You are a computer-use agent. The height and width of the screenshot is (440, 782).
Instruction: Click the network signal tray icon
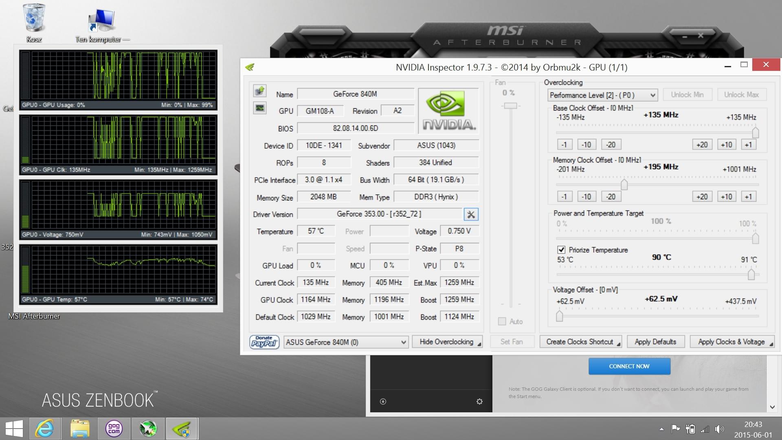coord(705,429)
